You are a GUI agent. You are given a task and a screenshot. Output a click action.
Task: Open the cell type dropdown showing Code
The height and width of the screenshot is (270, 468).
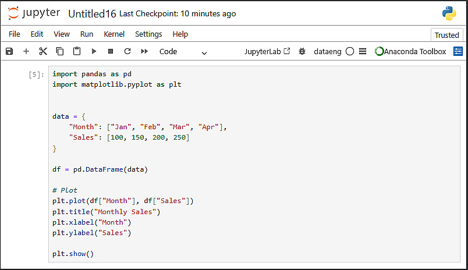[x=183, y=52]
